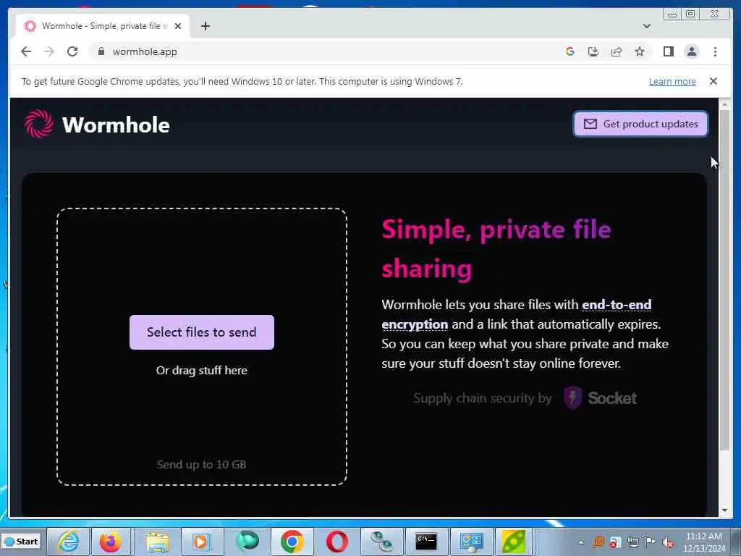Close the Wormhole tab
Viewport: 741px width, 556px height.
178,26
